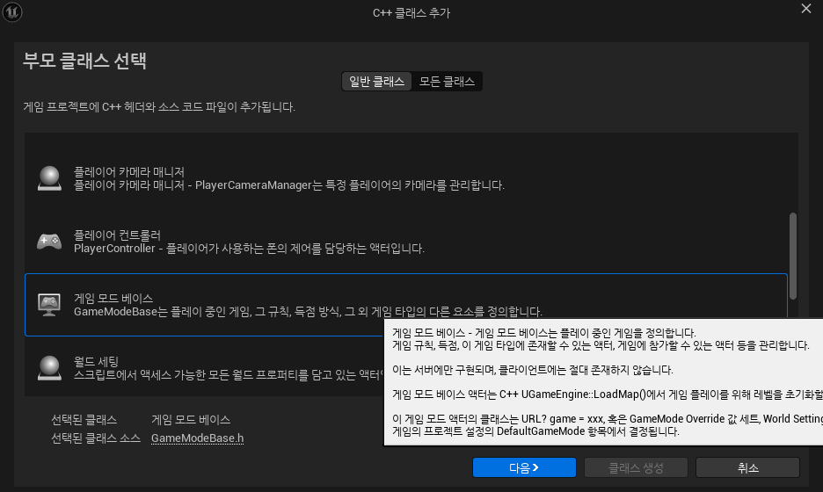Viewport: 823px width, 492px height.
Task: Click the 월드 세팅 sphere icon
Action: pos(49,368)
